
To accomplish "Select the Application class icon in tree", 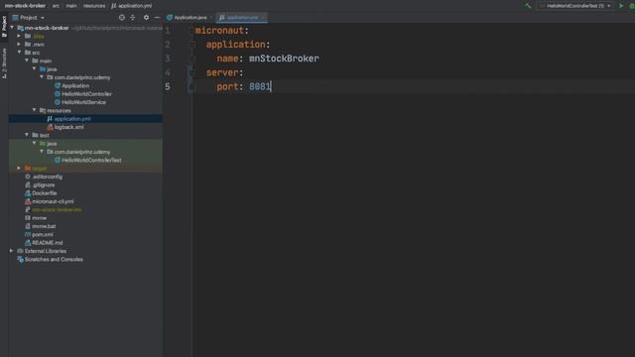I will tap(58, 85).
